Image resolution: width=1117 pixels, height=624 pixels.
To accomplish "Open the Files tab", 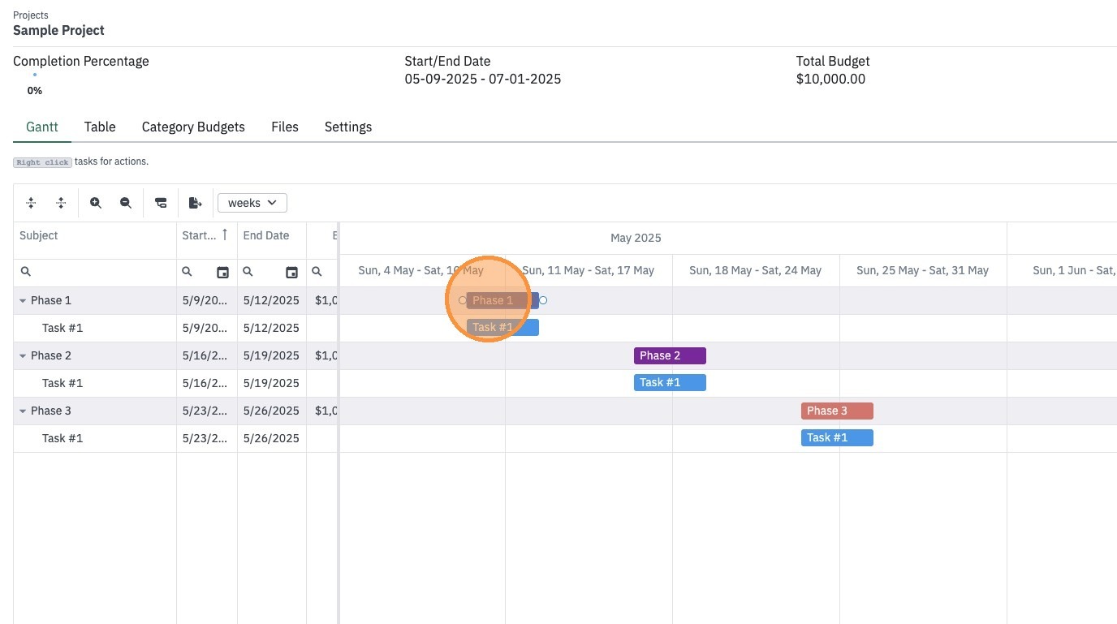I will tap(285, 127).
